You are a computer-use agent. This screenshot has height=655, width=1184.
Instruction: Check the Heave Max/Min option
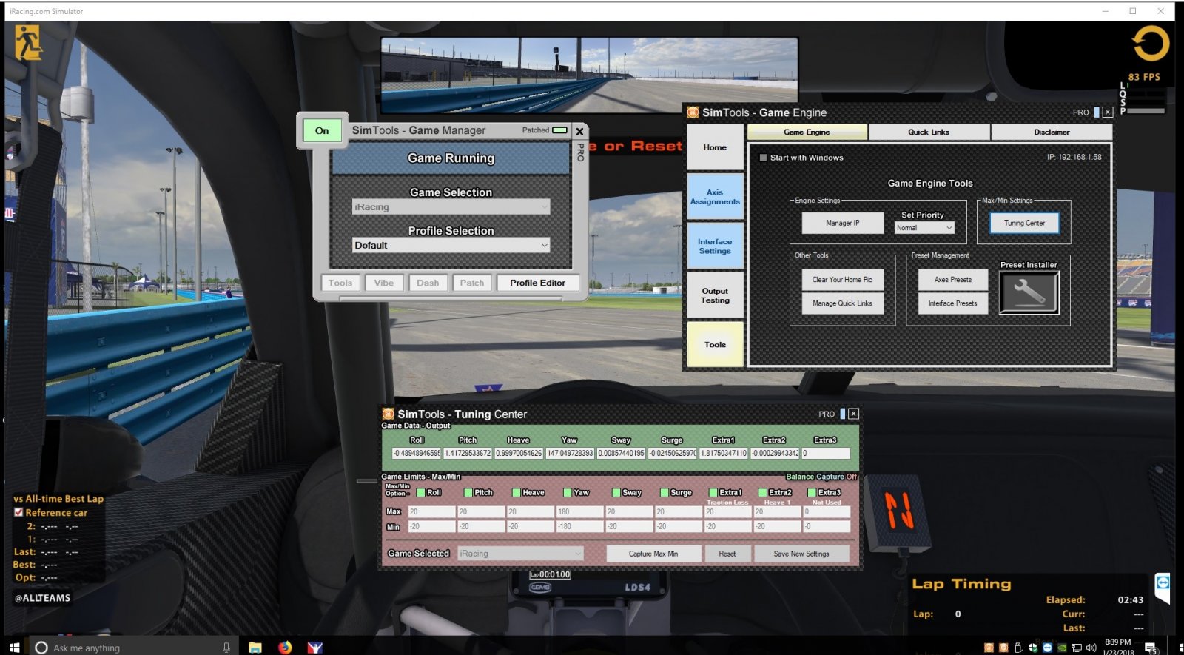click(517, 492)
